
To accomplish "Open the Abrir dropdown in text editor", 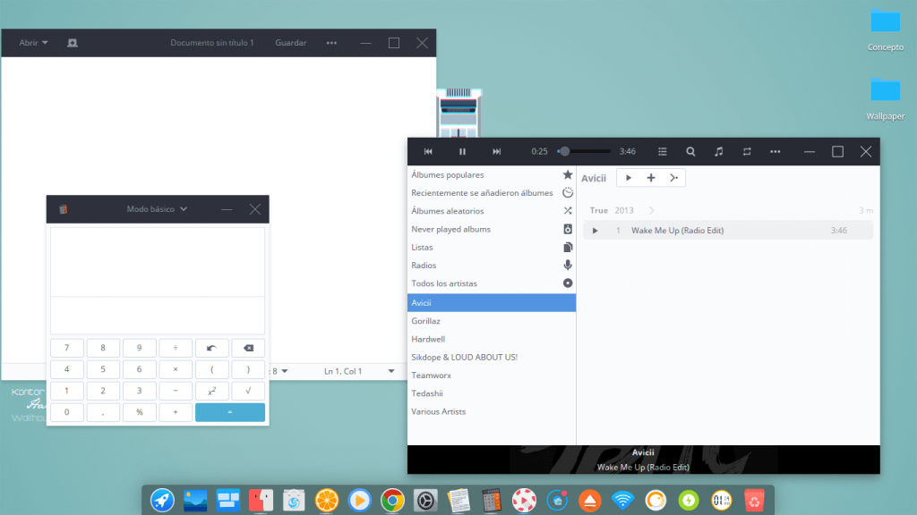I will pyautogui.click(x=33, y=43).
